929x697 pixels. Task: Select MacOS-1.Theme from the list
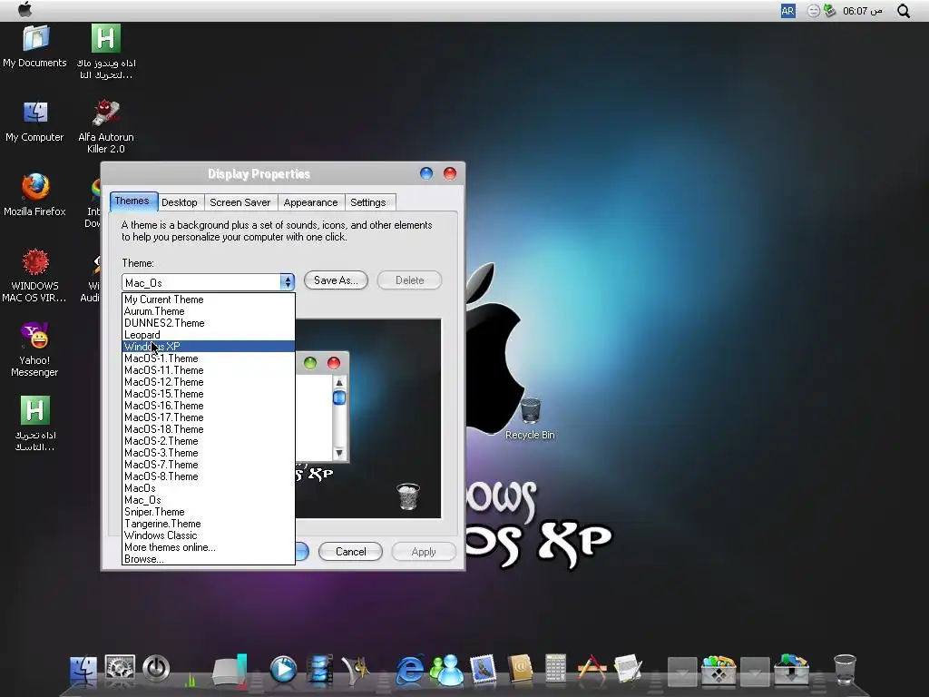(209, 358)
